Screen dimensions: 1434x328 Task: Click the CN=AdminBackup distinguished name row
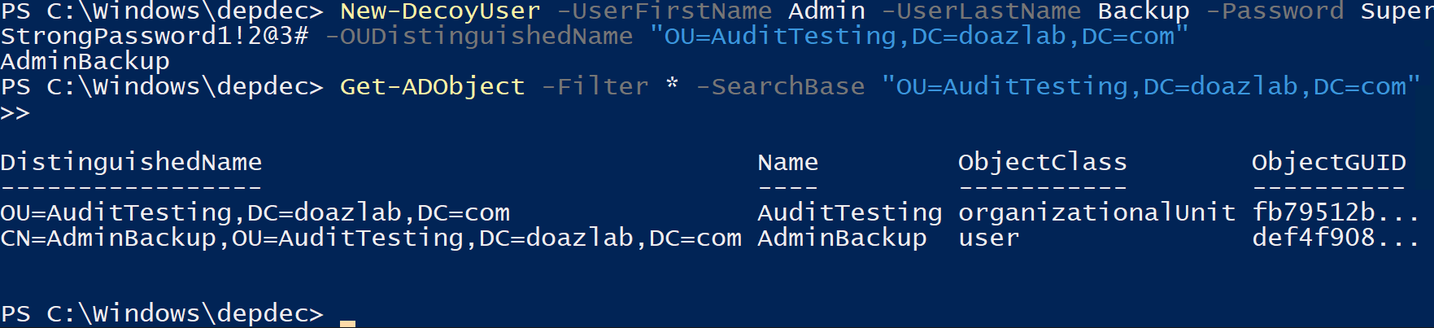(x=371, y=238)
